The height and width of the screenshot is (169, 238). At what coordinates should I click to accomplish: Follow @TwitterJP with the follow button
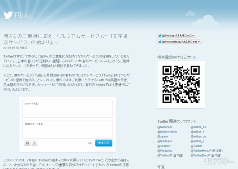tap(177, 36)
